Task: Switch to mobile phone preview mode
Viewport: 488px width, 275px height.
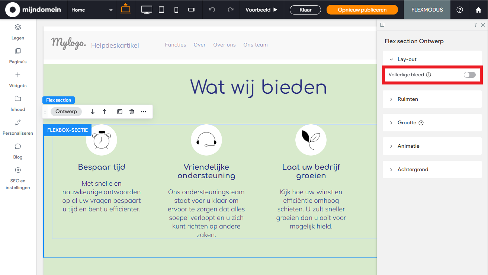Action: (176, 10)
